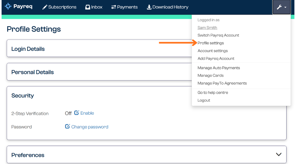Click the Payments arrows icon

(x=113, y=7)
